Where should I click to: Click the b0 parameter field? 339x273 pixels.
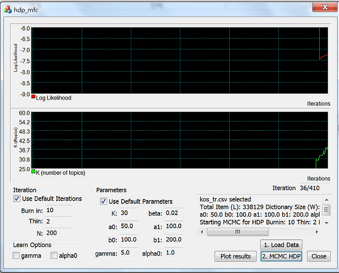[129, 240]
